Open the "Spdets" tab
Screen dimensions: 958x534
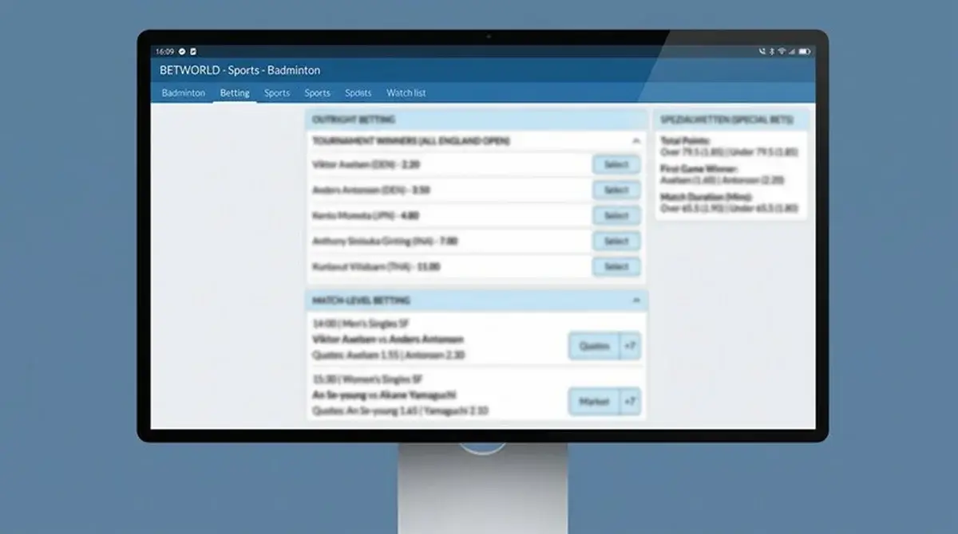click(x=358, y=93)
